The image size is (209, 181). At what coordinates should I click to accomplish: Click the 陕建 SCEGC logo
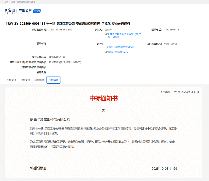(10, 11)
